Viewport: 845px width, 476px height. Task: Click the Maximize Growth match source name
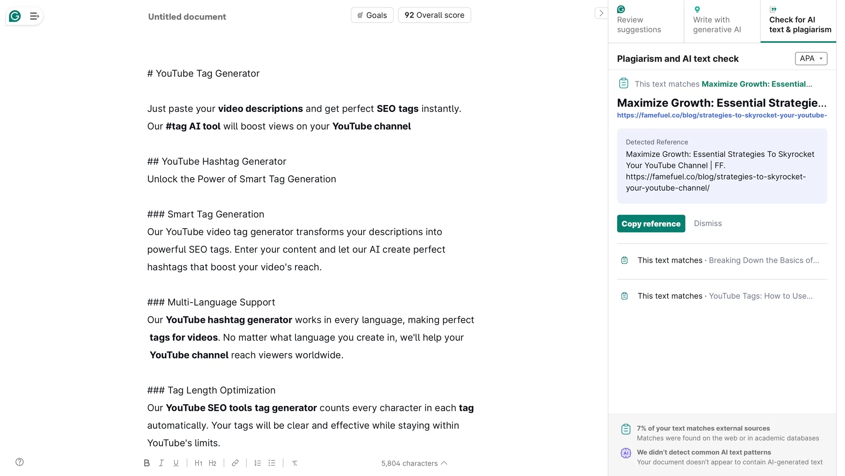(x=757, y=84)
